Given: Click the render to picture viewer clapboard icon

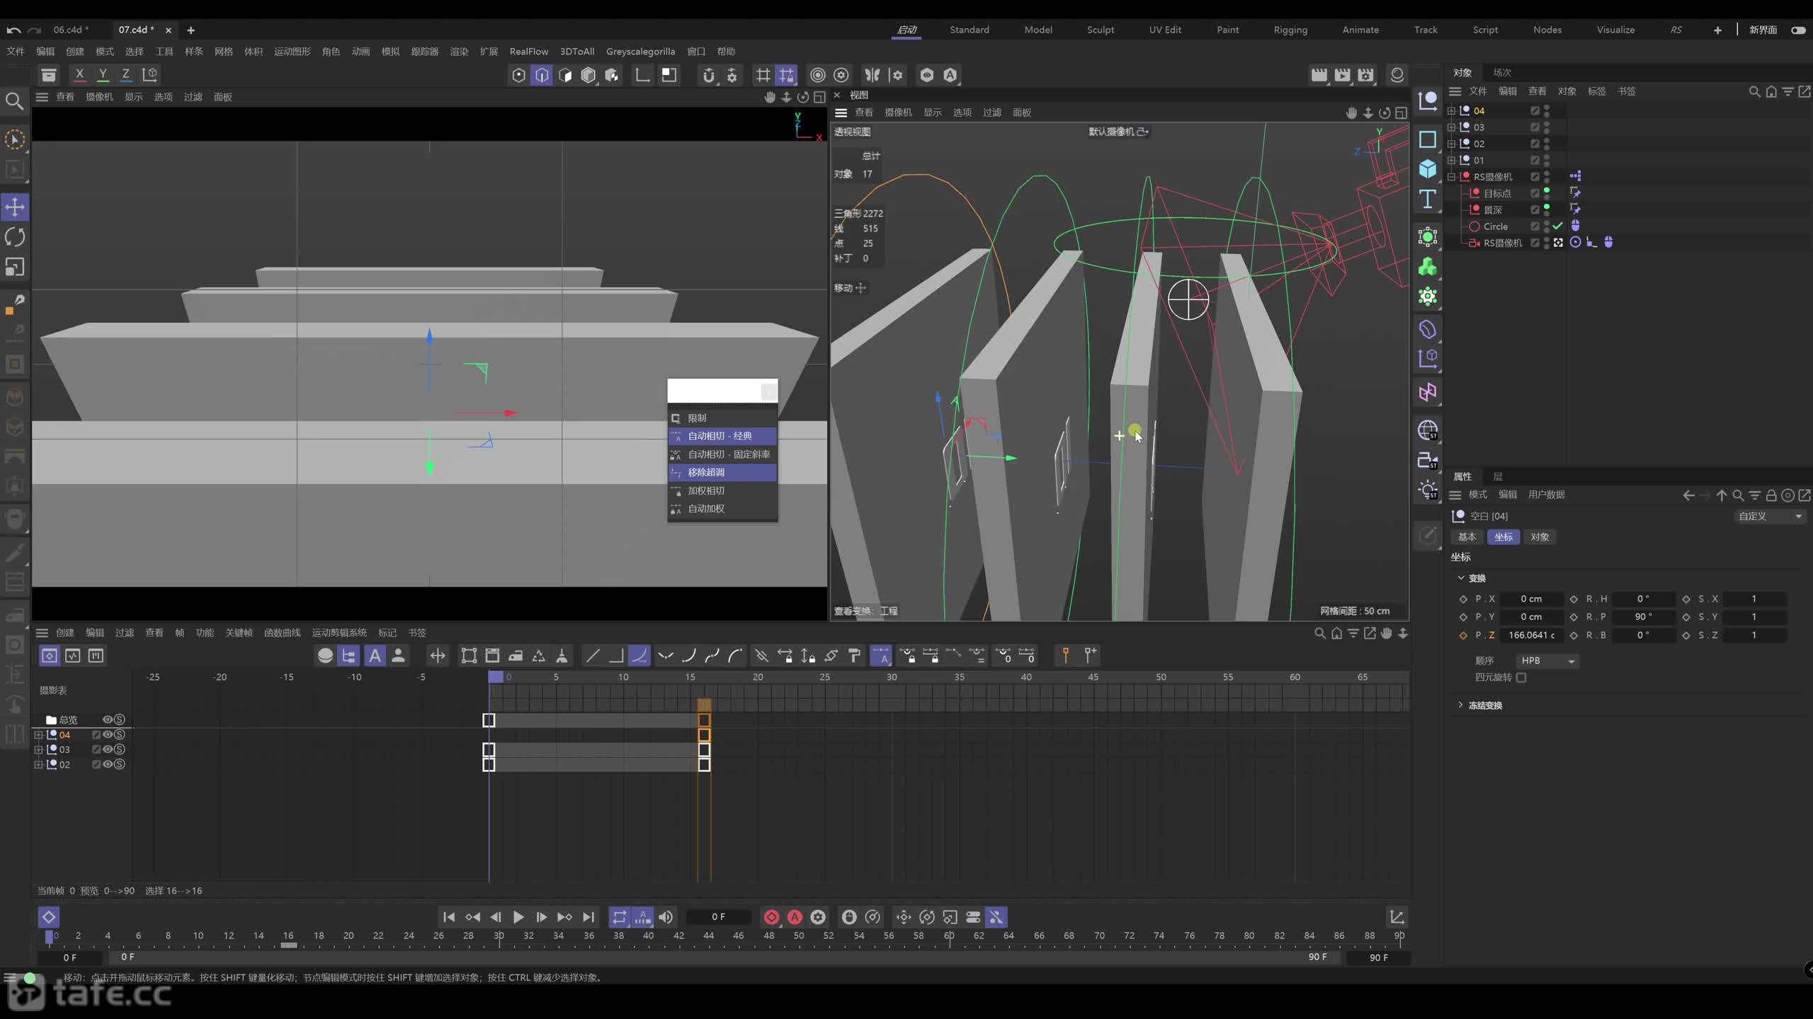Looking at the screenshot, I should click(x=1342, y=75).
